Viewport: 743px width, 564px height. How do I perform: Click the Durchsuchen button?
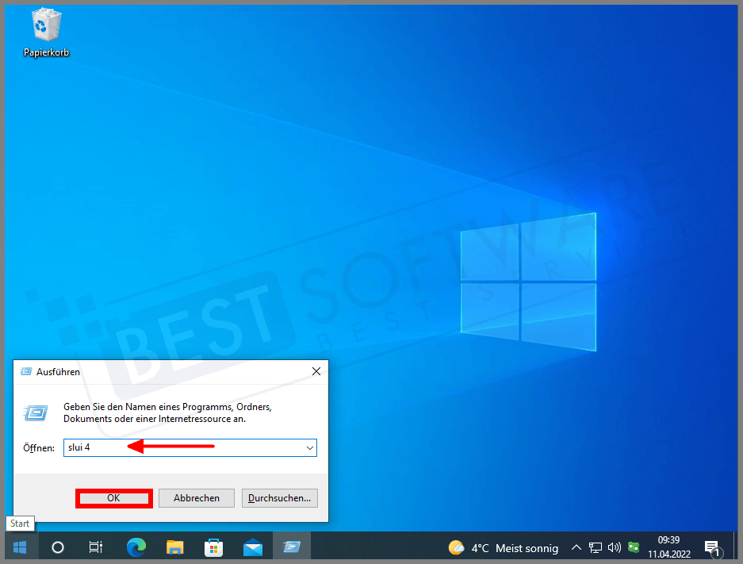coord(278,498)
